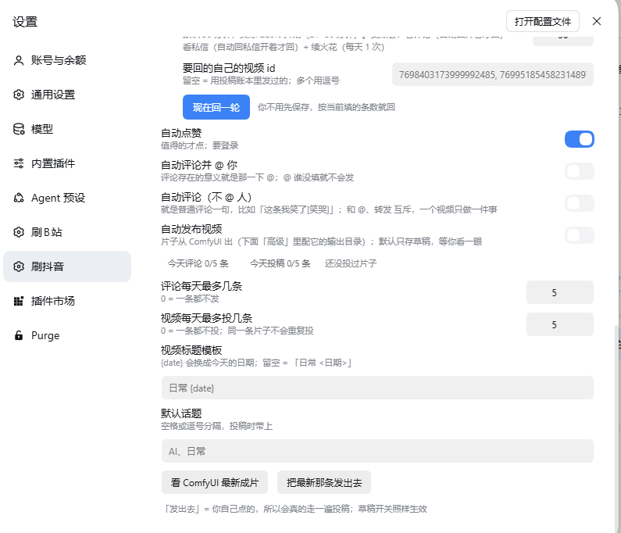Click the 打开配置文件 button

pos(543,21)
